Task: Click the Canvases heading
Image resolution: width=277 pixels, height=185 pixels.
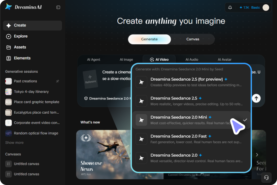Action: [x=13, y=154]
